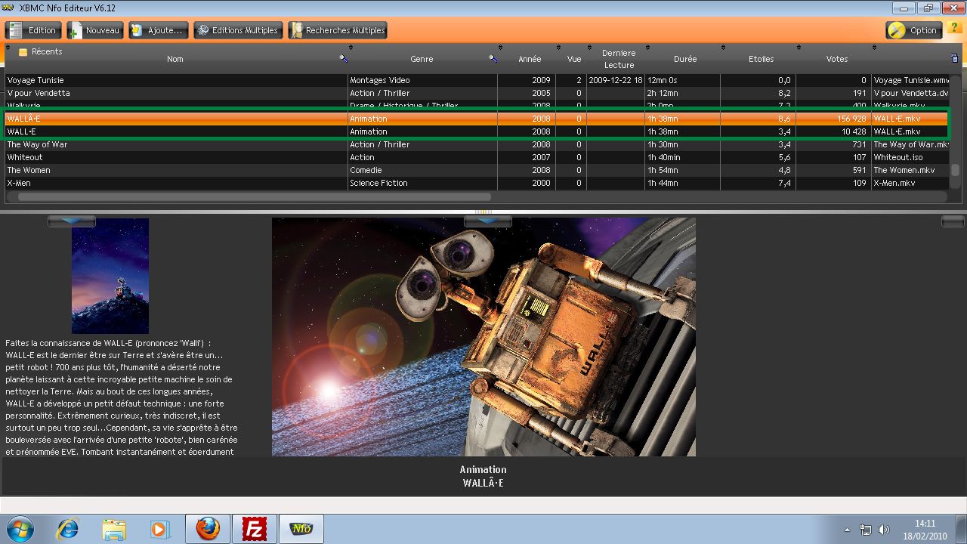Viewport: 967px width, 544px height.
Task: Click the 2009-12-22 last-played date cell
Action: pos(616,80)
